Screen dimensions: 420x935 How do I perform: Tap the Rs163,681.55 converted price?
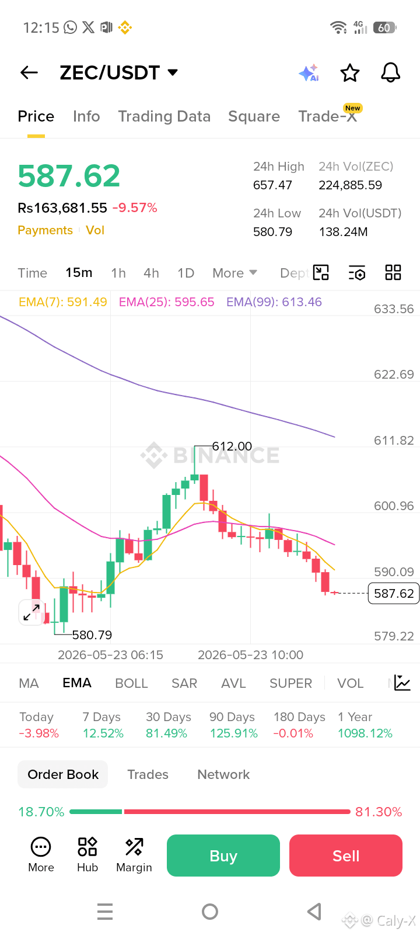click(62, 208)
